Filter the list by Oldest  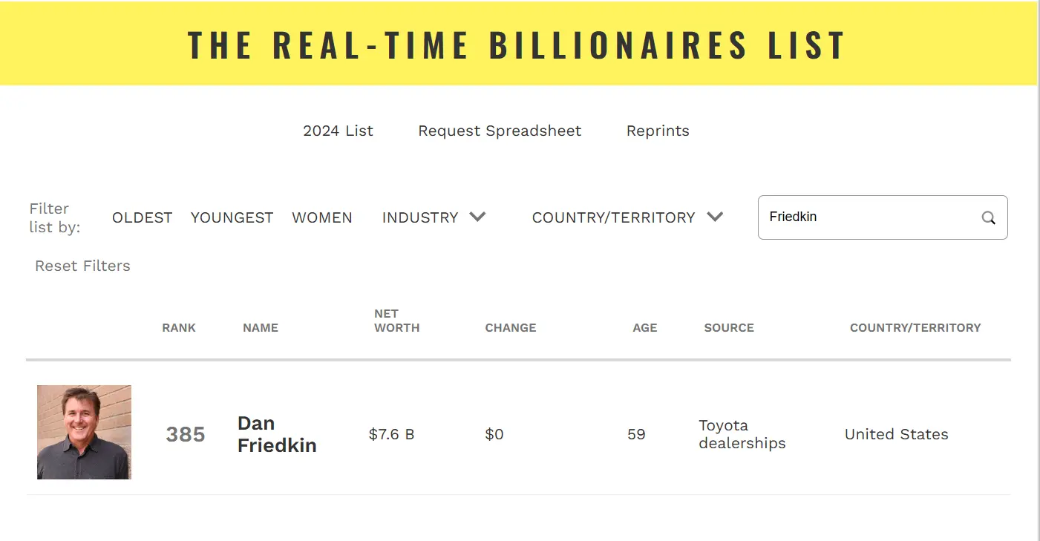tap(142, 217)
